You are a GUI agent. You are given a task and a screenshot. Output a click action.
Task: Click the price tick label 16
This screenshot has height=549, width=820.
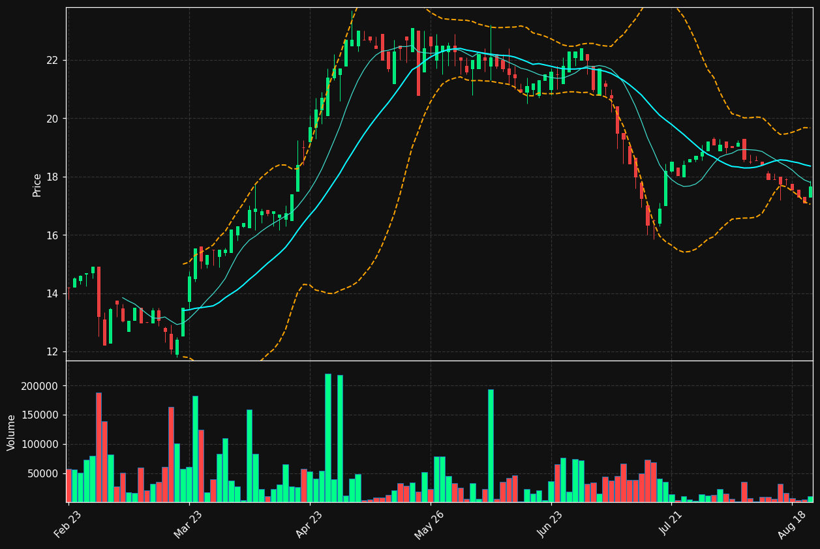53,235
